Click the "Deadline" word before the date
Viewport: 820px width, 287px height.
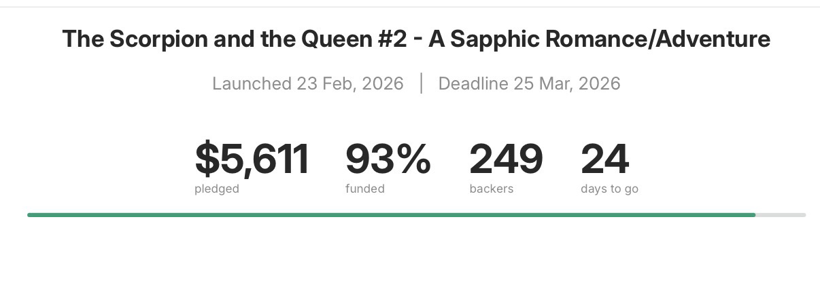473,83
